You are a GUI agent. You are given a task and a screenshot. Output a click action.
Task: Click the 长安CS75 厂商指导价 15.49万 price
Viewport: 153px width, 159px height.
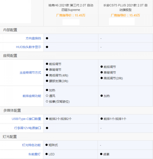pyautogui.click(x=125, y=15)
